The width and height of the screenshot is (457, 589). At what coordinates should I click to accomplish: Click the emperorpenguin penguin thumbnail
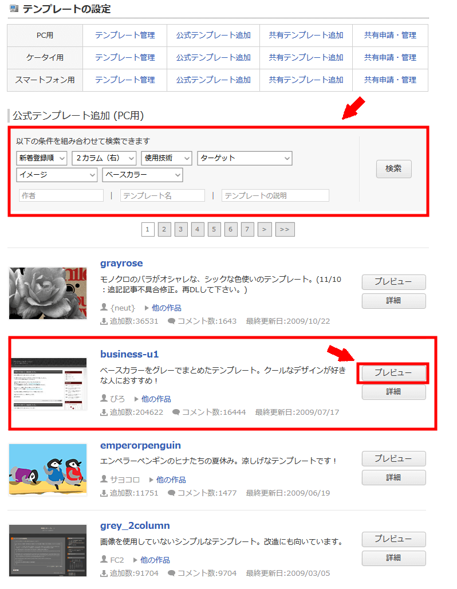pyautogui.click(x=48, y=470)
